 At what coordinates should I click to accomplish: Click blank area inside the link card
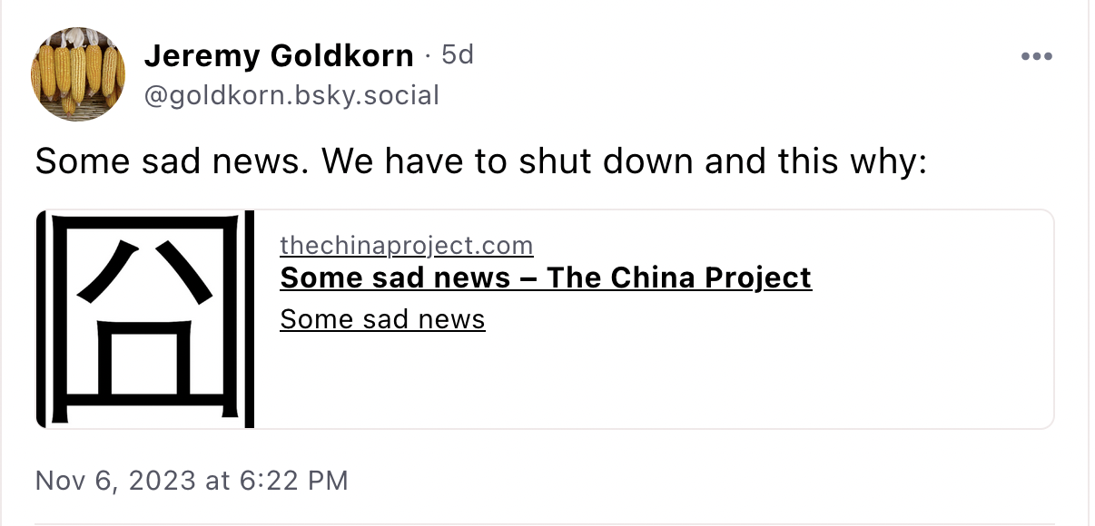(x=726, y=381)
